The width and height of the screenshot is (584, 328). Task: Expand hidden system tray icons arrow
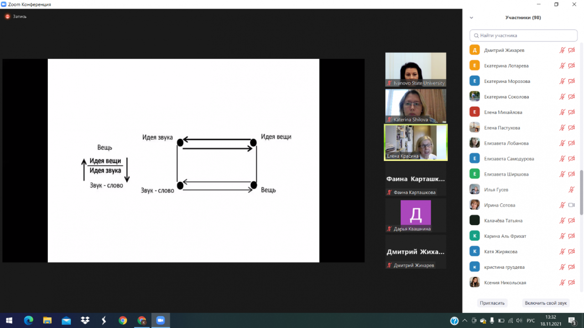(465, 321)
